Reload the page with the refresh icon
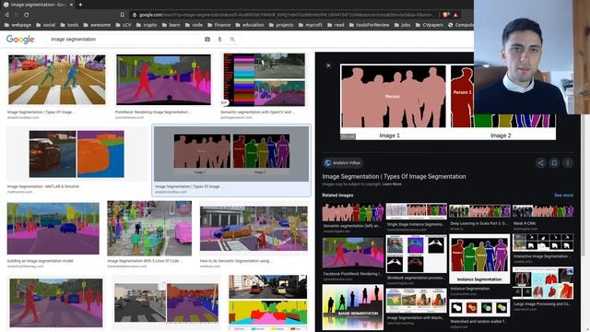This screenshot has height=332, width=590. coord(27,15)
